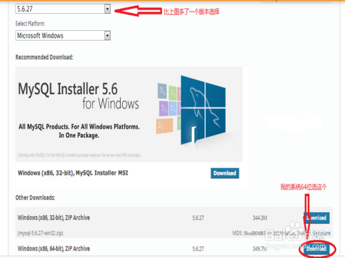Download the 32-bit ZIP Archive

point(317,217)
